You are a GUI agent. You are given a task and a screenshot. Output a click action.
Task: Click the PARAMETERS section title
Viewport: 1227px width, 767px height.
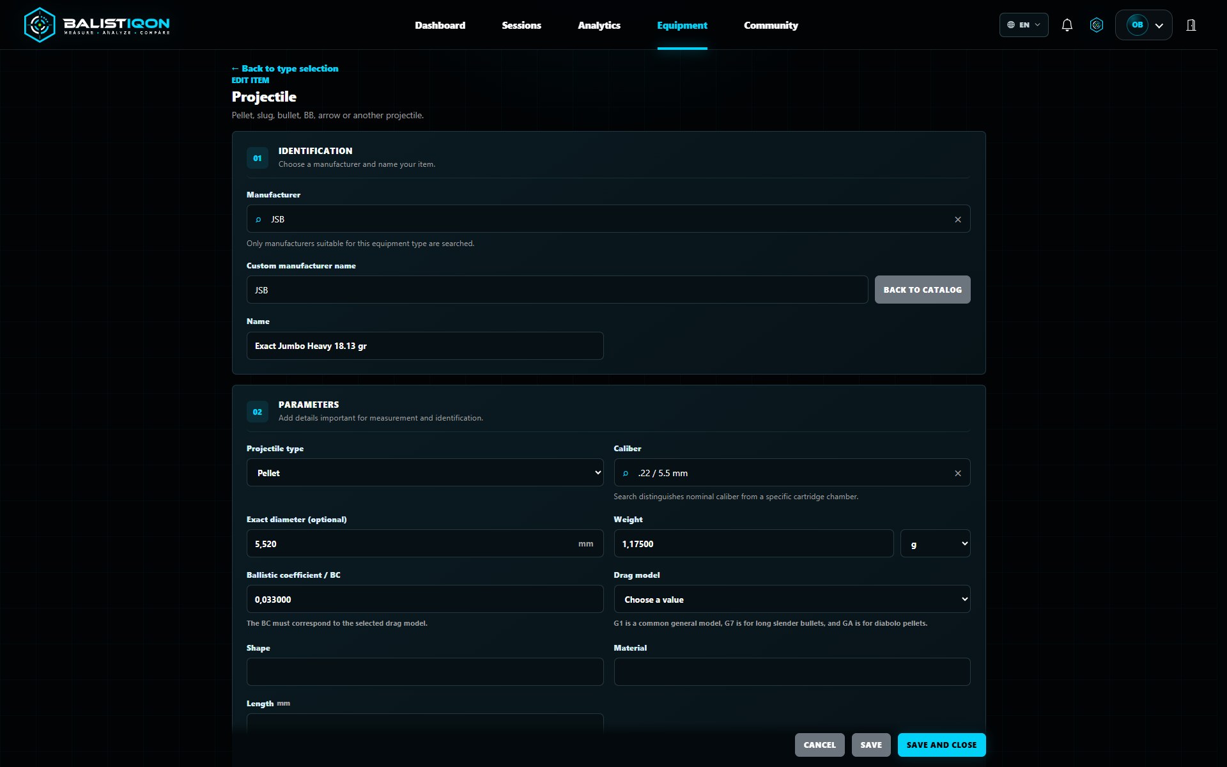tap(309, 405)
